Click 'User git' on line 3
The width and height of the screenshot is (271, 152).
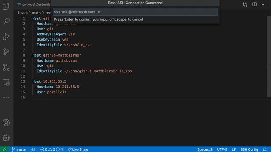[45, 29]
